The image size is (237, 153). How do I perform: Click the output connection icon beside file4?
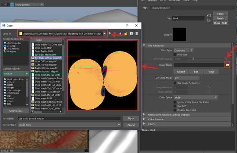[208, 20]
